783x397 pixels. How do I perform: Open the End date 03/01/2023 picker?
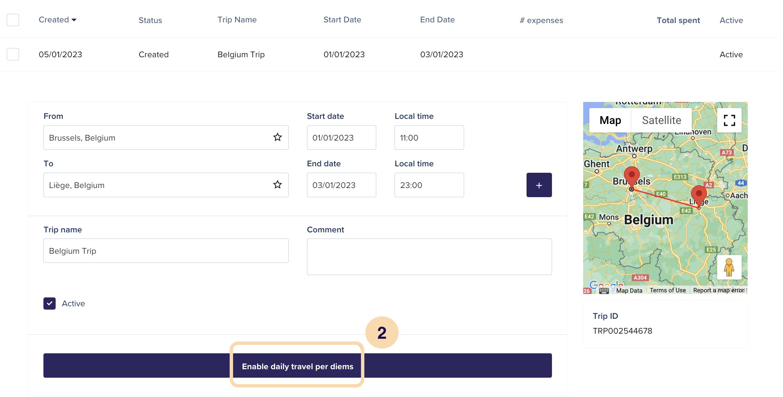coord(341,185)
